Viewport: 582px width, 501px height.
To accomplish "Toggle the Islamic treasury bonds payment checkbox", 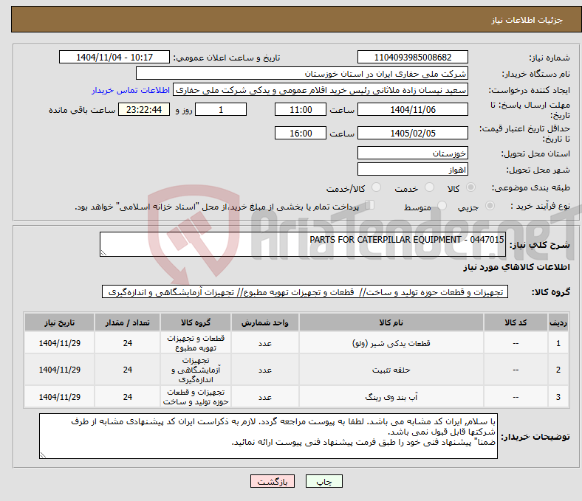I will (370, 204).
